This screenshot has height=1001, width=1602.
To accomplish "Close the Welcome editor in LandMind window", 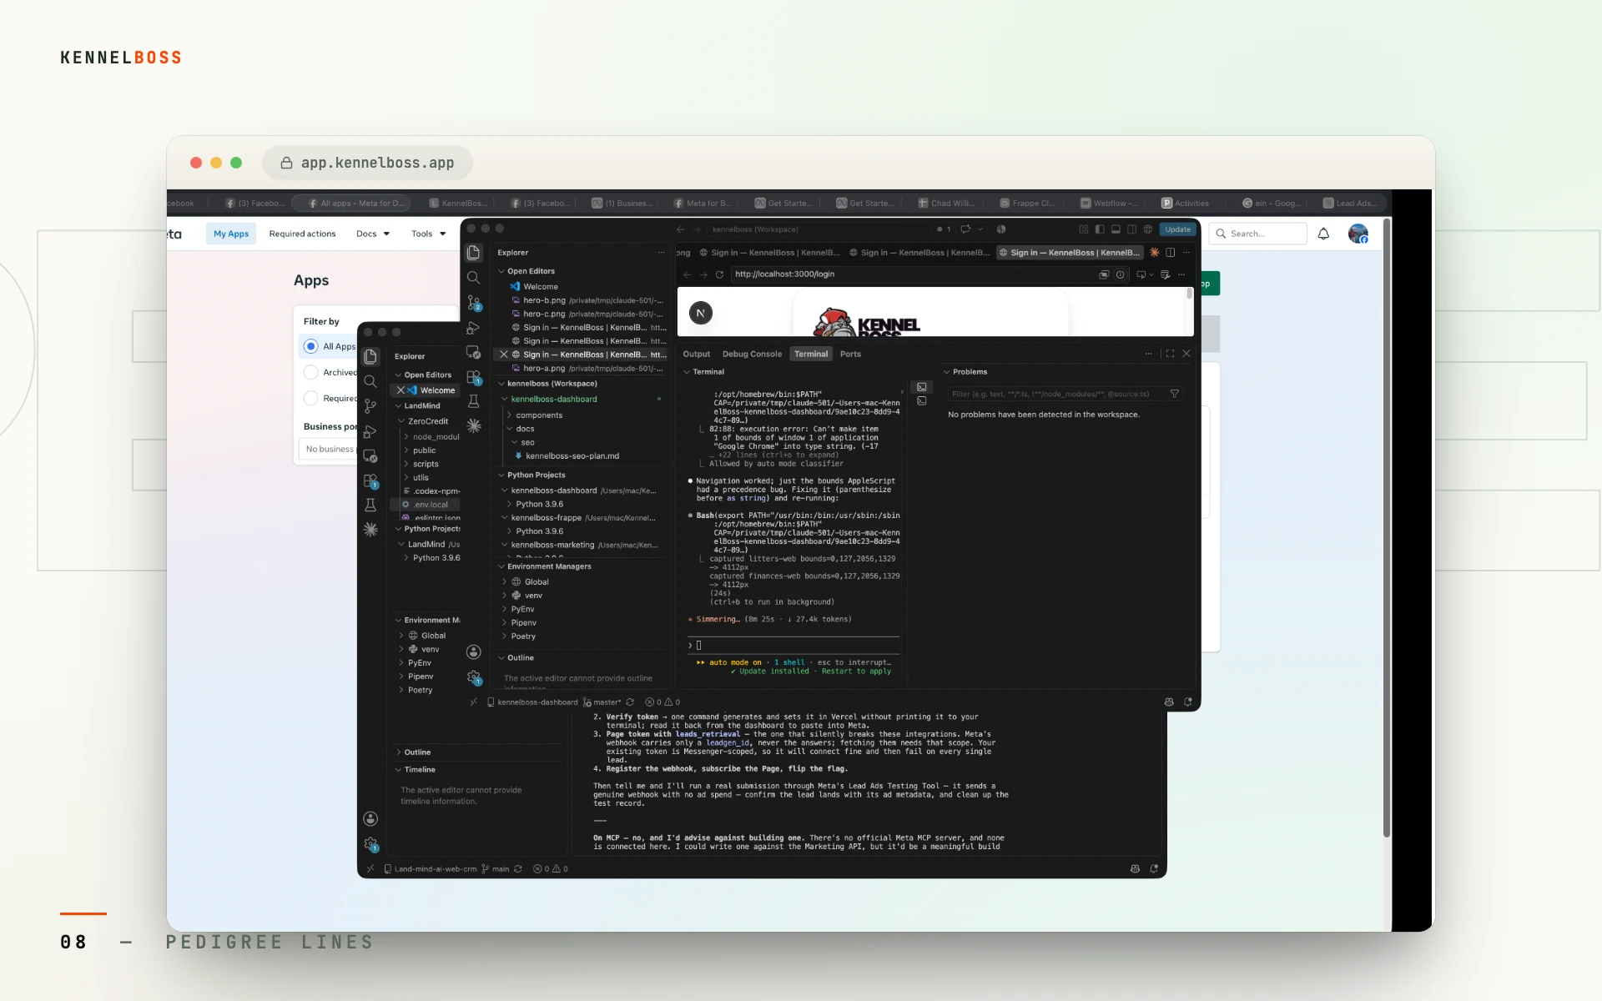I will [x=400, y=390].
